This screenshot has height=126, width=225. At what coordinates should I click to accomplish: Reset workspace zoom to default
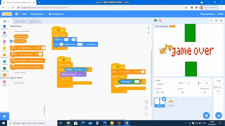pyautogui.click(x=146, y=114)
